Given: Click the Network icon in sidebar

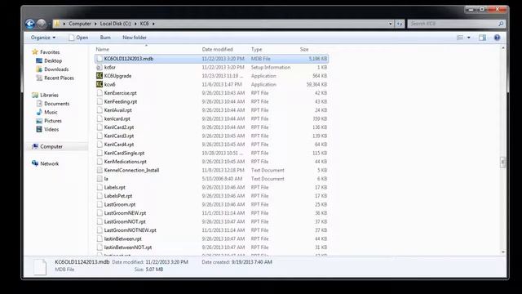Looking at the screenshot, I should tap(35, 163).
